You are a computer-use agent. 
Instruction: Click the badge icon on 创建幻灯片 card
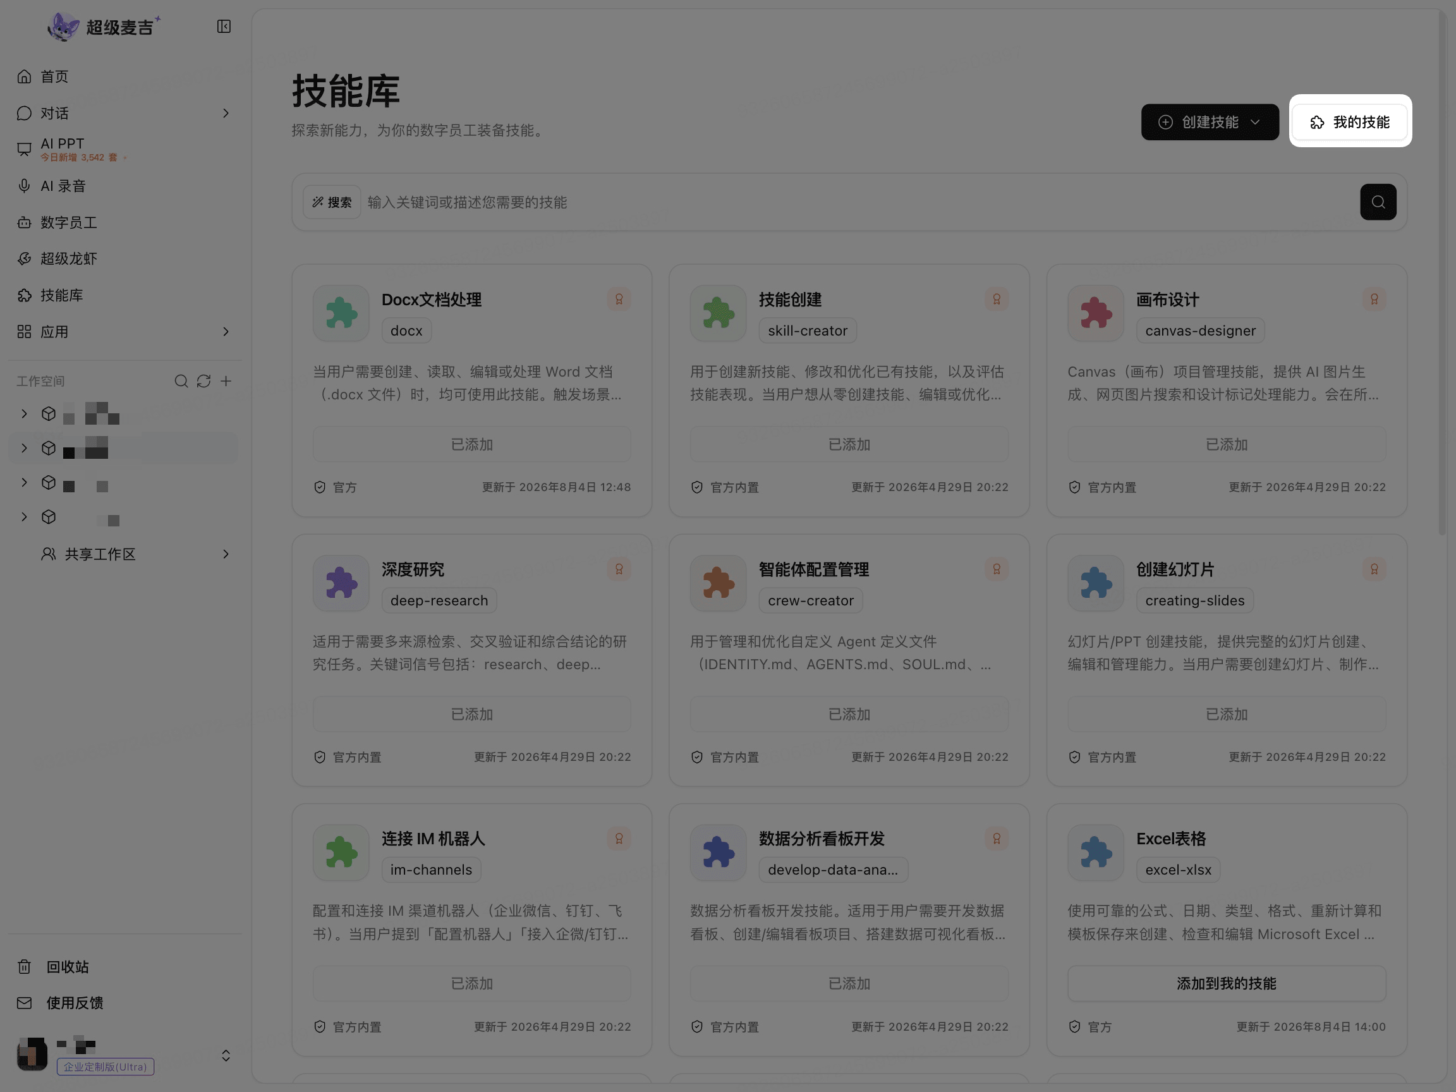(1374, 569)
